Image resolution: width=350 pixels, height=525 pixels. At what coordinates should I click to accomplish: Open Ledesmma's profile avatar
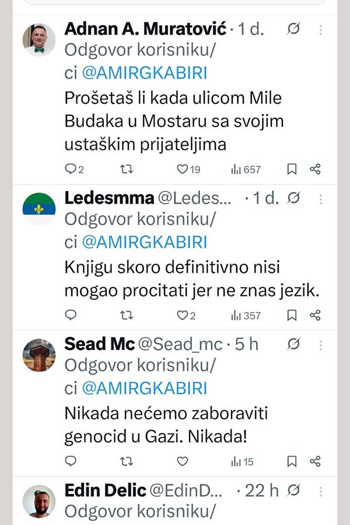pyautogui.click(x=39, y=209)
